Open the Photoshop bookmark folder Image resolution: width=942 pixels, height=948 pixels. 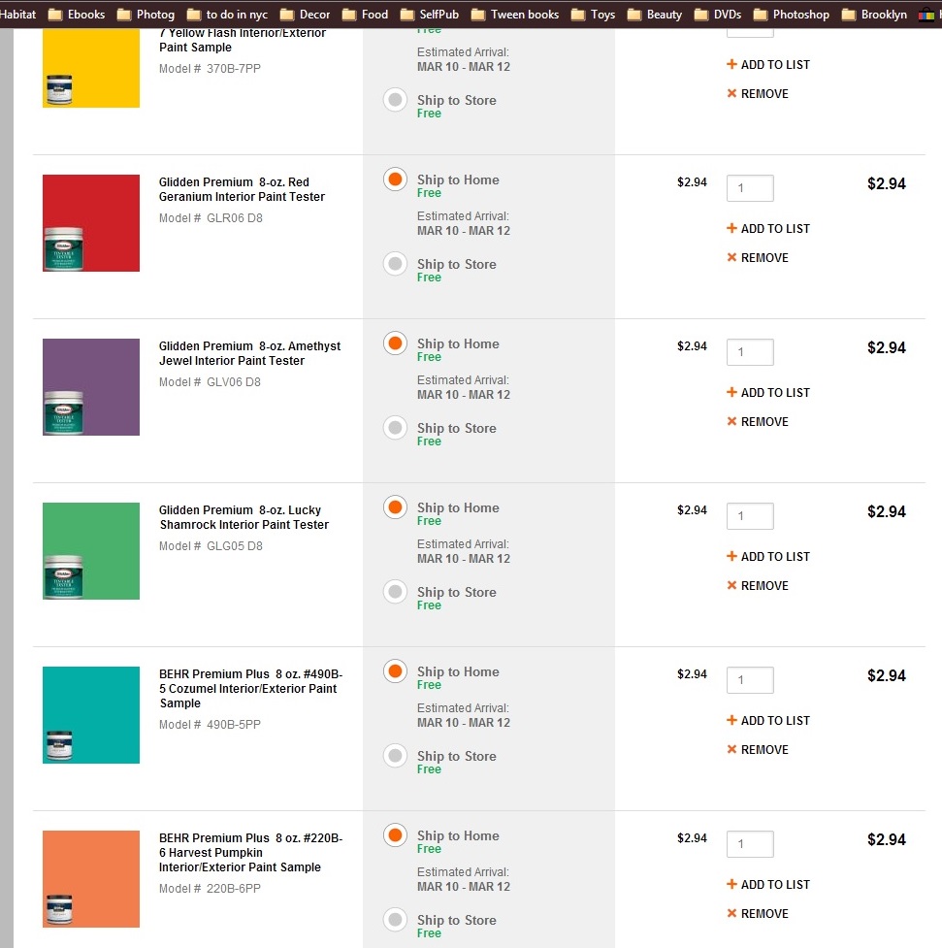point(791,15)
